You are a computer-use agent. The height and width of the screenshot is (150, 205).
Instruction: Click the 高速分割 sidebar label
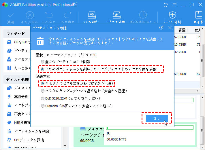[x=21, y=97]
